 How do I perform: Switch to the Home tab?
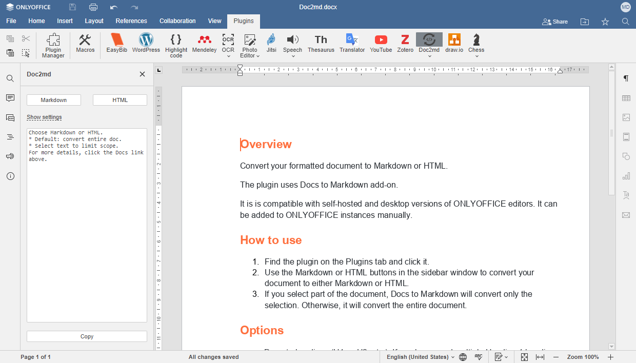[36, 21]
